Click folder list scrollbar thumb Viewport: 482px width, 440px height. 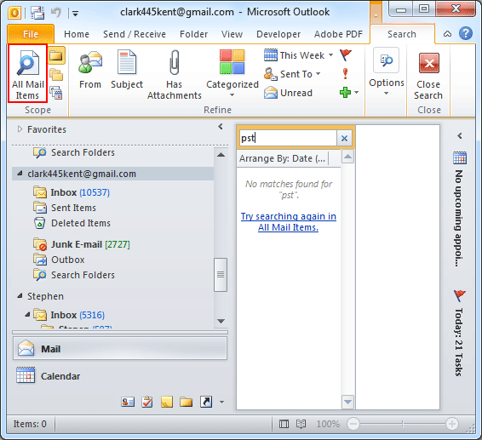[221, 274]
